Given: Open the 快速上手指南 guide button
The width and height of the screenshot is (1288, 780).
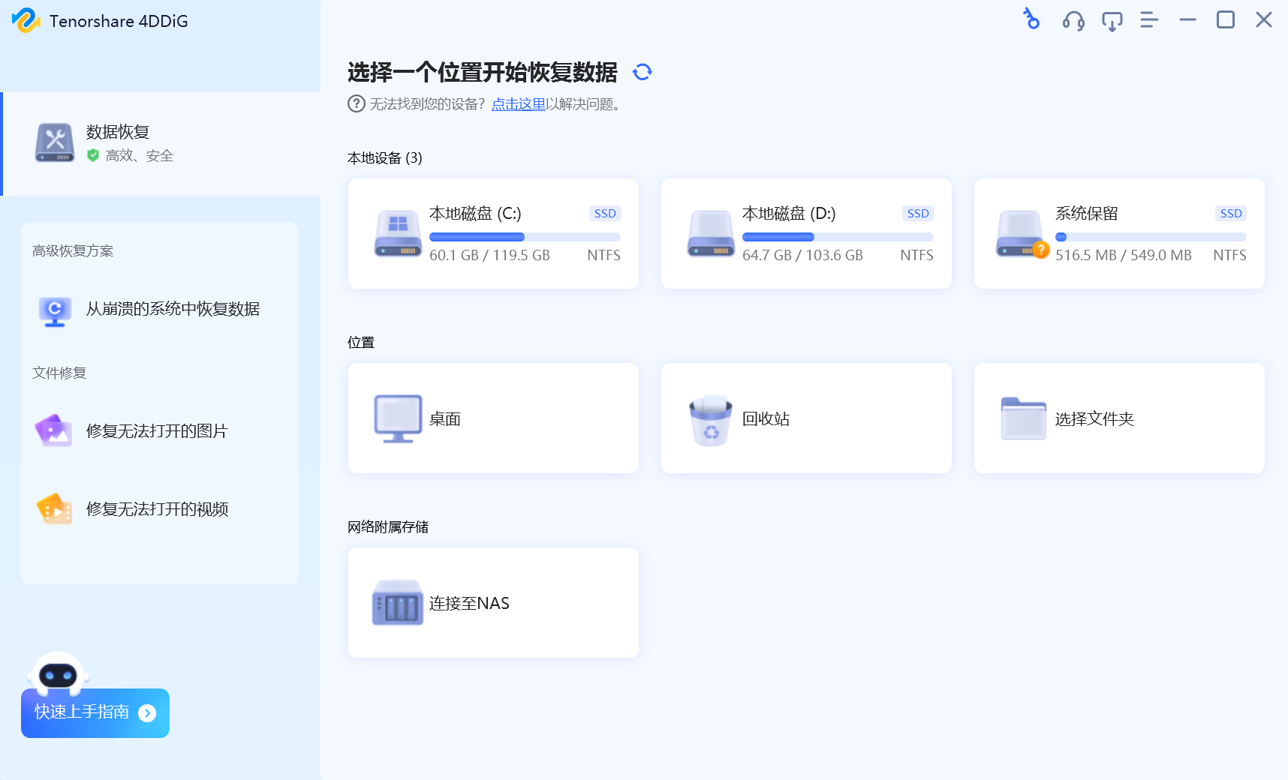Looking at the screenshot, I should point(95,712).
